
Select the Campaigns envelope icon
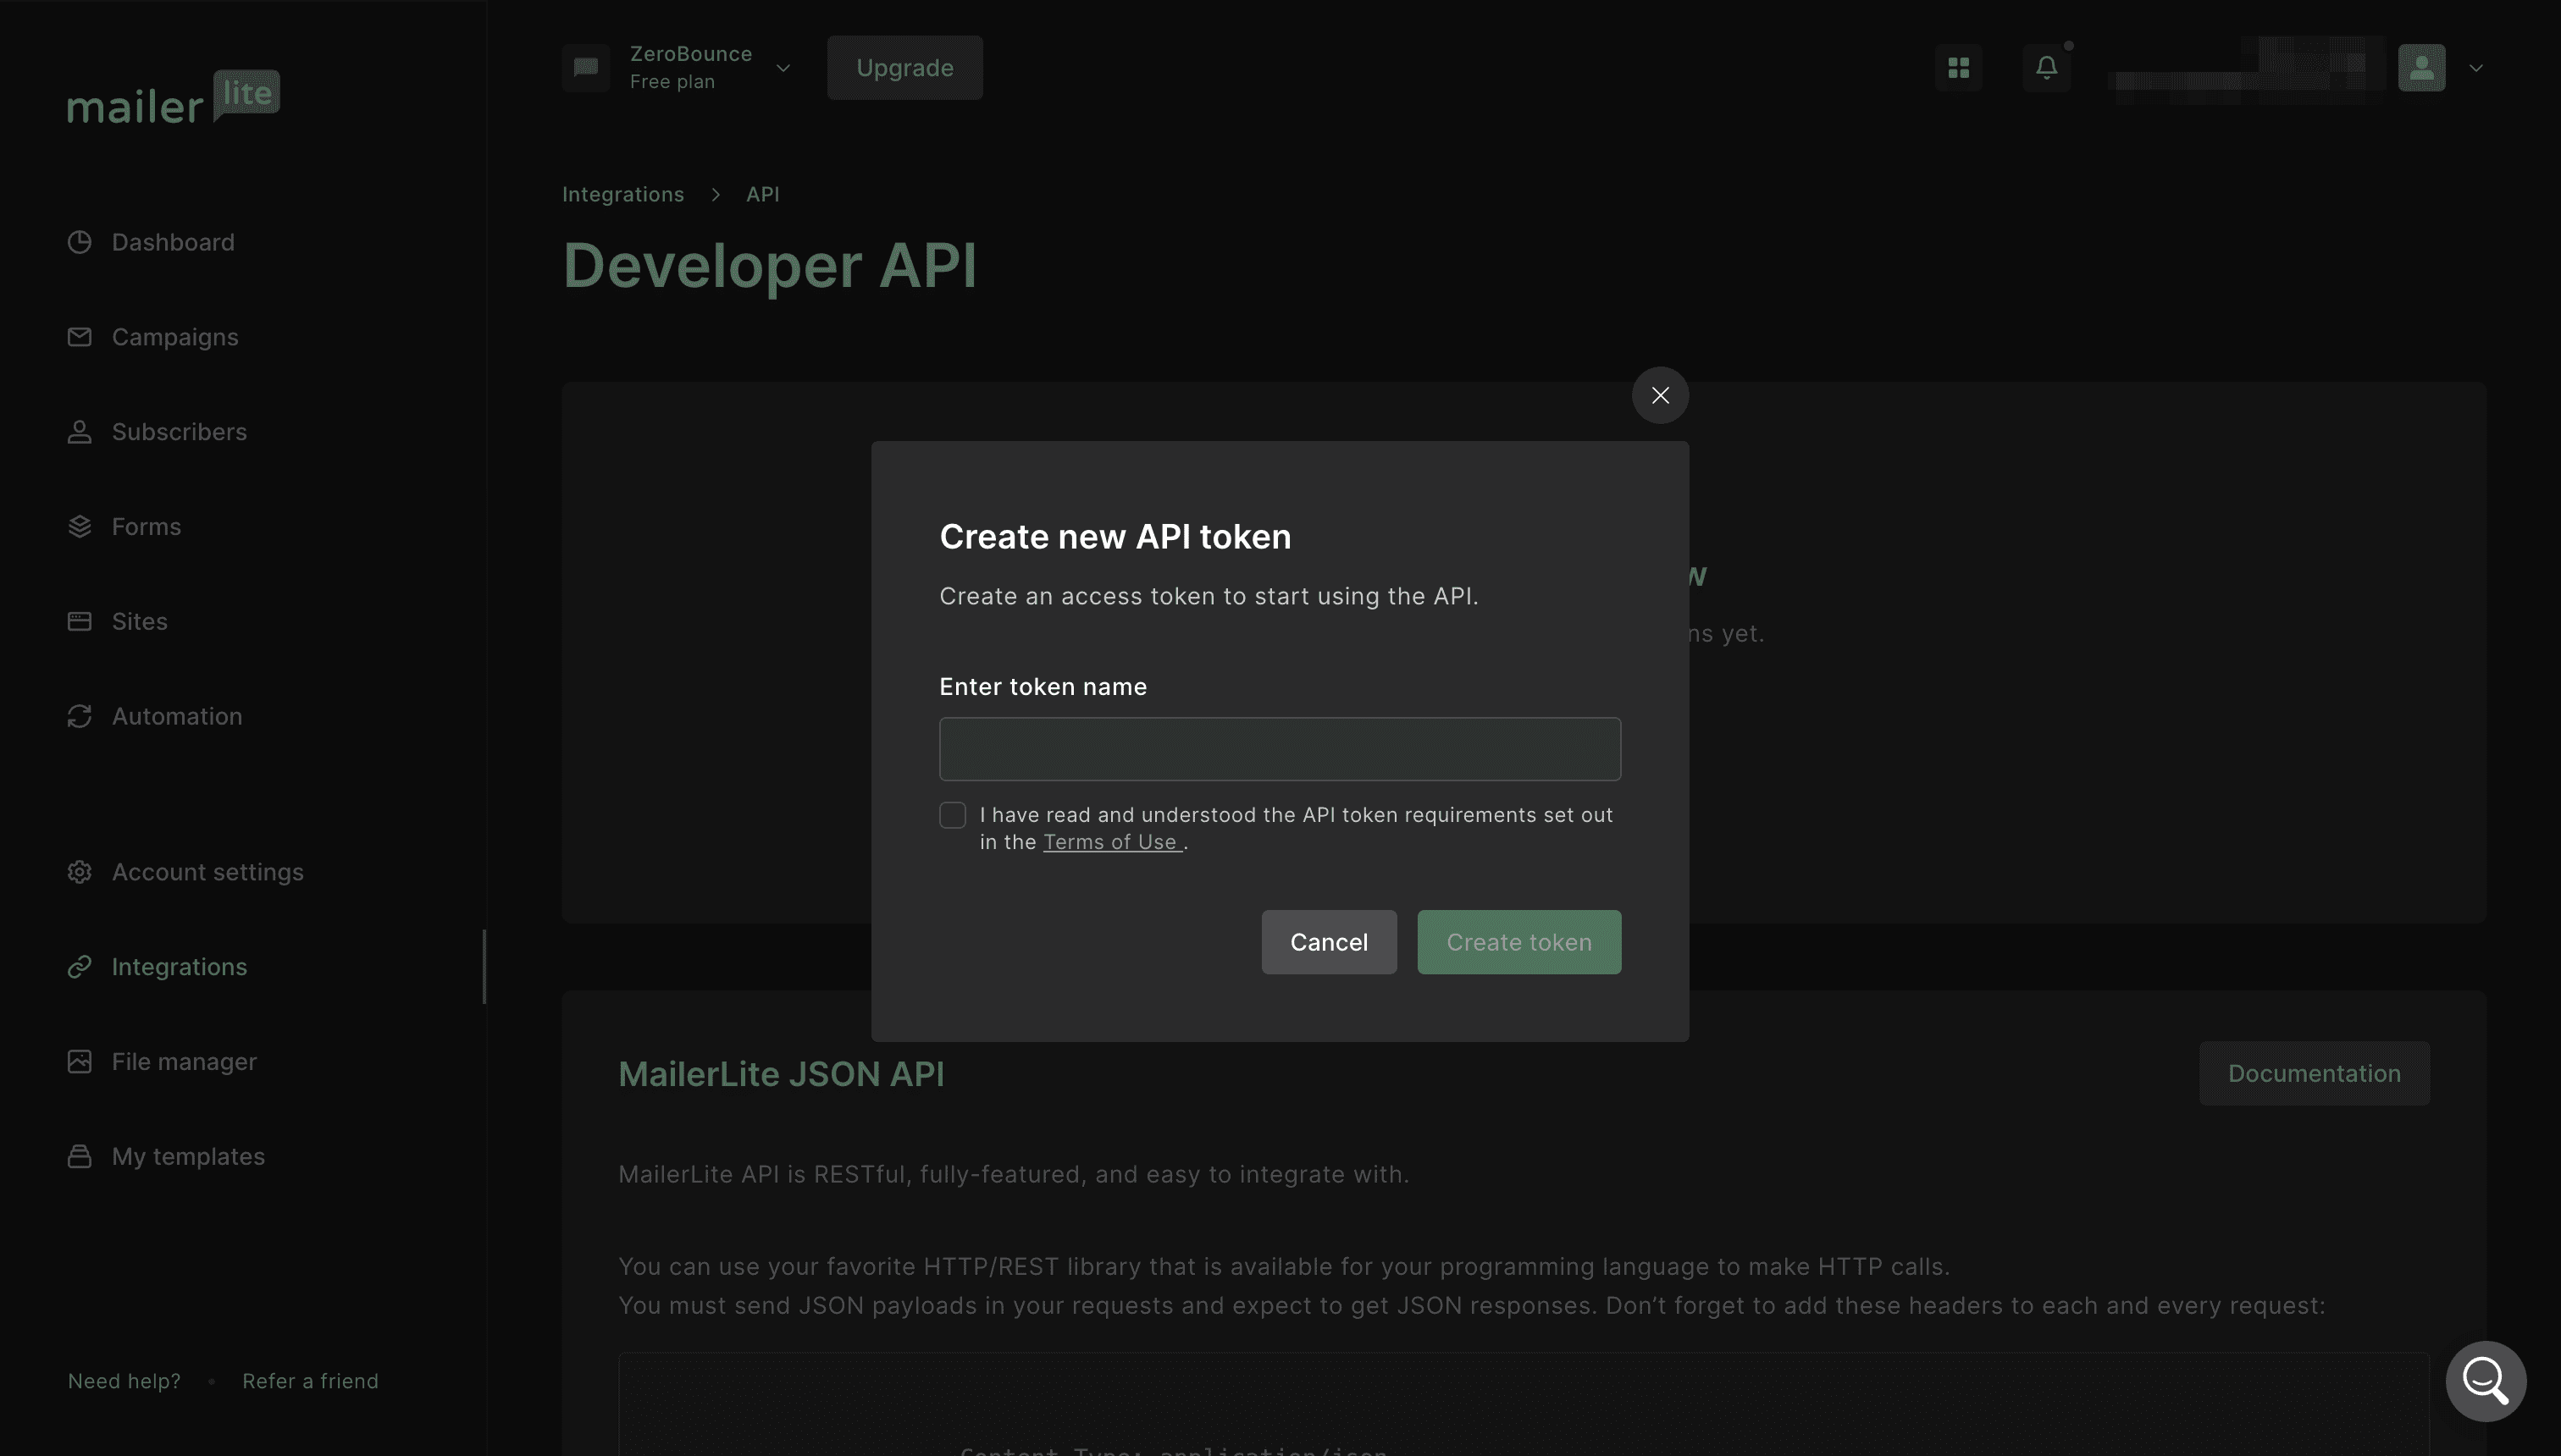(80, 337)
